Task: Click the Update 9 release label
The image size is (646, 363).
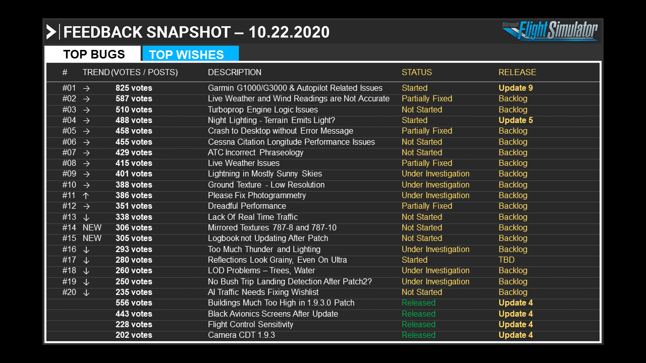Action: [516, 88]
